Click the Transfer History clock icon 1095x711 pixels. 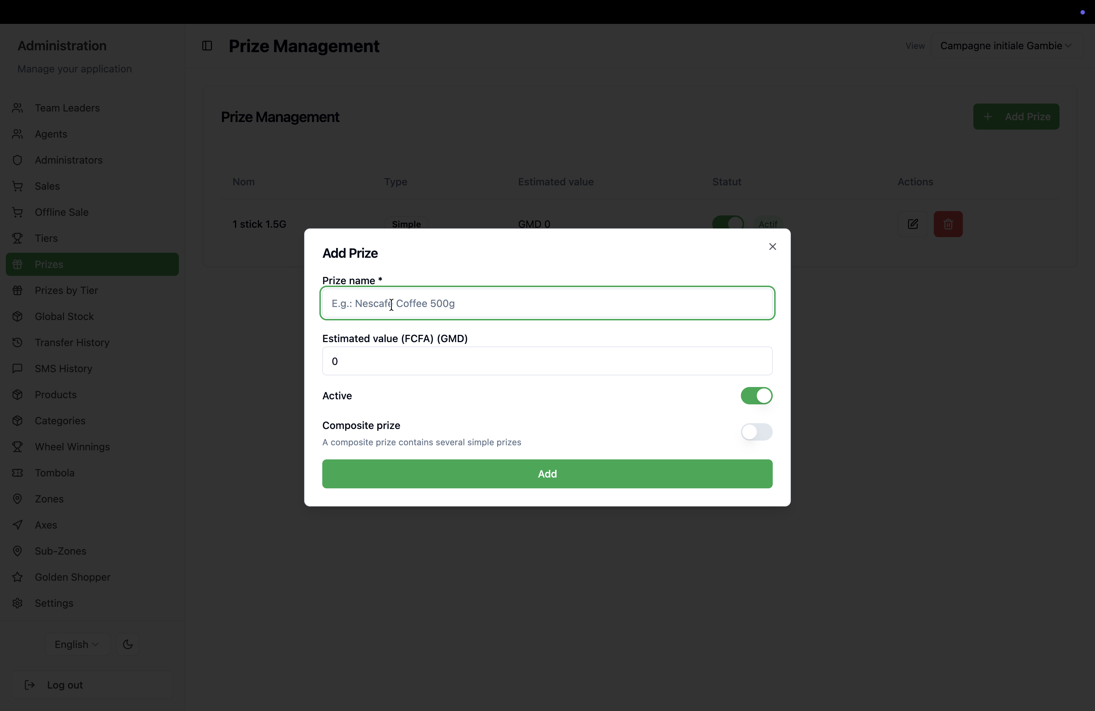[17, 342]
